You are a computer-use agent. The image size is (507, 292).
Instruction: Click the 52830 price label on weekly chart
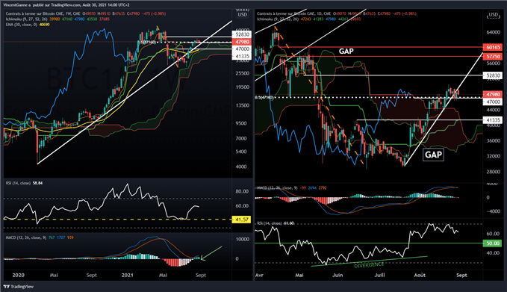242,34
